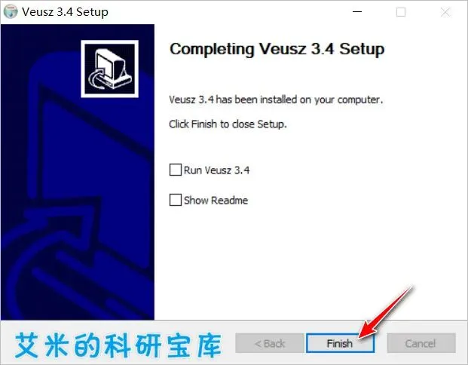Click the 'Run Veusz 3.4' label text
Screen dimensions: 468x365
[x=216, y=170]
